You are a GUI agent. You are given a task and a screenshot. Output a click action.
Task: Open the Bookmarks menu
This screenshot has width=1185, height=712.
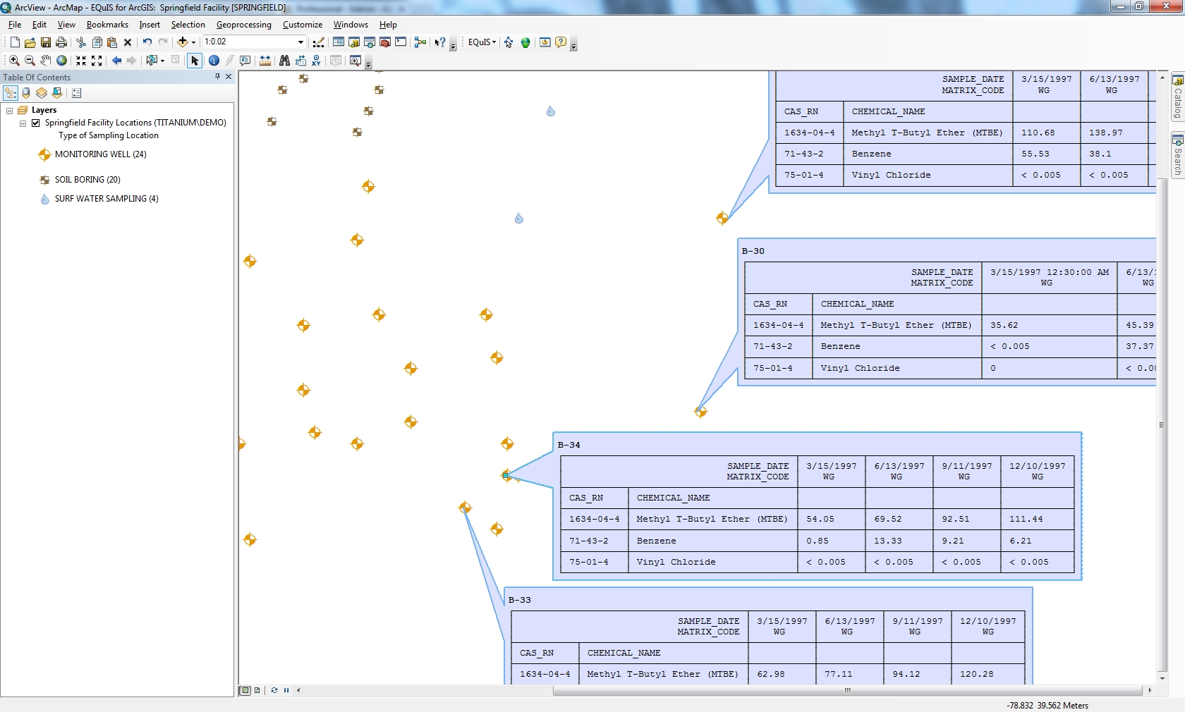point(107,25)
